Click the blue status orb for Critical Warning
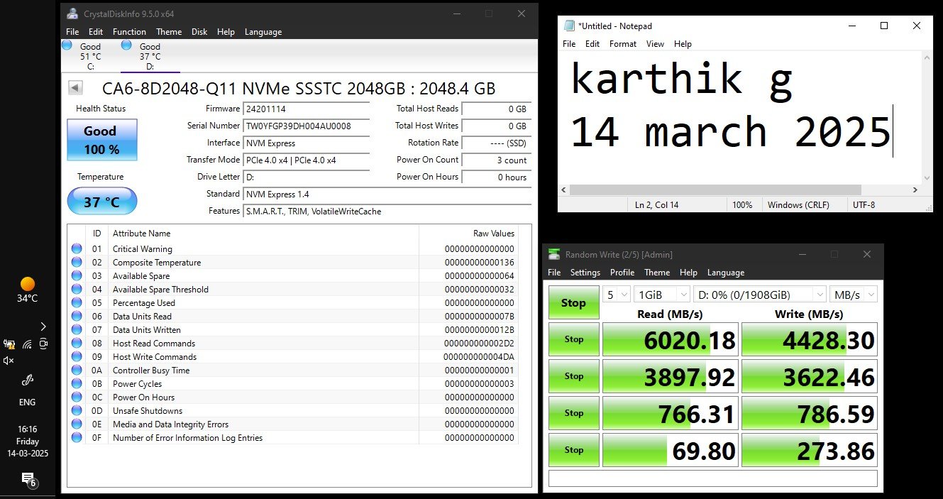Screen dimensions: 943x499 (x=77, y=248)
